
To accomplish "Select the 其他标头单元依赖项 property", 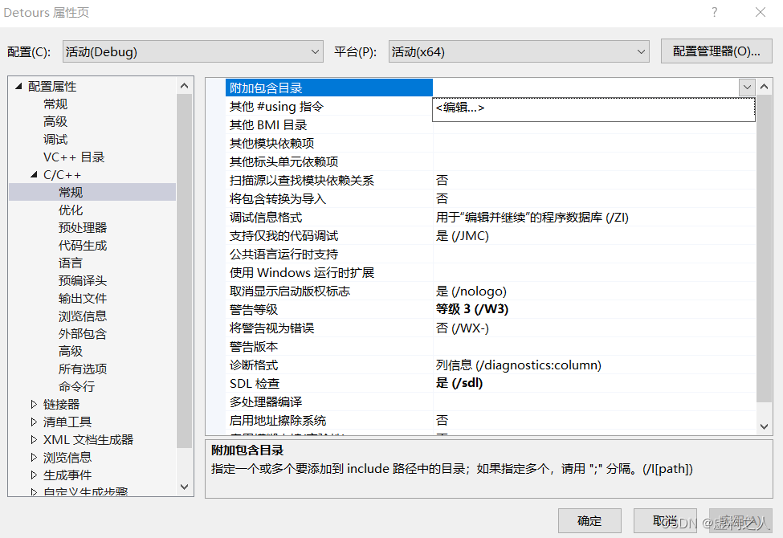I will click(x=283, y=162).
